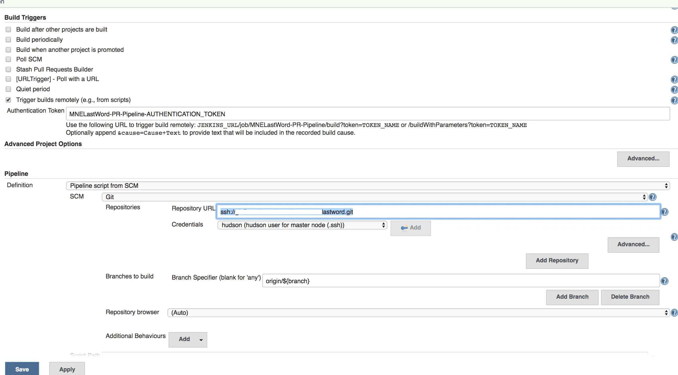Open the Credentials hudson dropdown

pyautogui.click(x=302, y=225)
